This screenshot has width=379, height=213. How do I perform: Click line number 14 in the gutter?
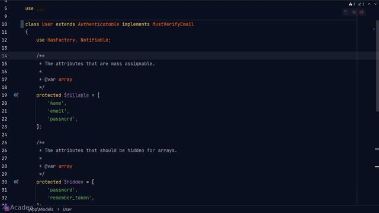pyautogui.click(x=4, y=56)
